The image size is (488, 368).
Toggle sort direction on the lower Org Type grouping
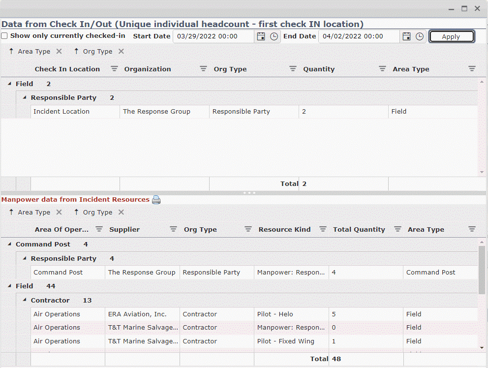(76, 212)
